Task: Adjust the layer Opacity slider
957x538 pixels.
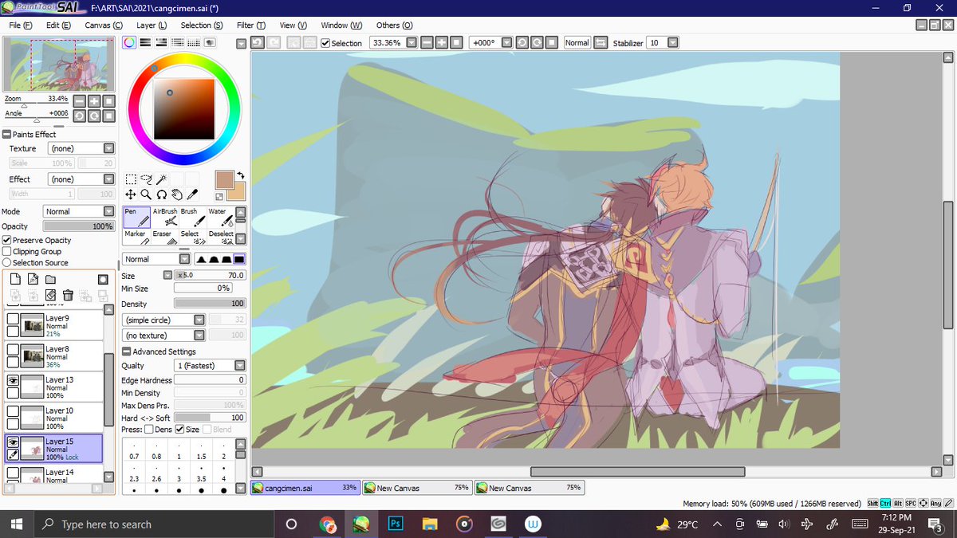Action: tap(79, 226)
